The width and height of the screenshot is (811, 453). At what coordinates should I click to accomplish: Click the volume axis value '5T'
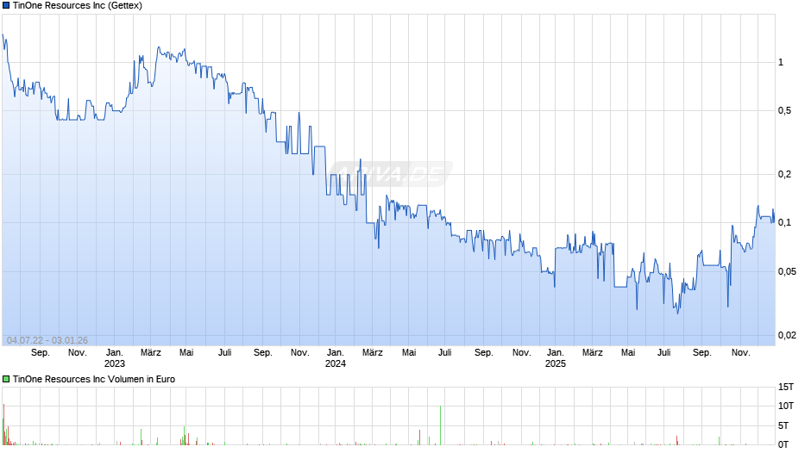pos(783,425)
